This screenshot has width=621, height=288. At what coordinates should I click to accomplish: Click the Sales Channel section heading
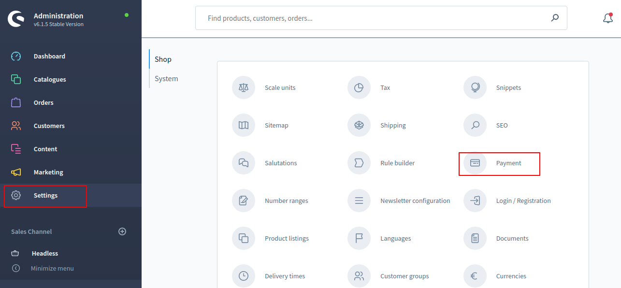(x=31, y=231)
